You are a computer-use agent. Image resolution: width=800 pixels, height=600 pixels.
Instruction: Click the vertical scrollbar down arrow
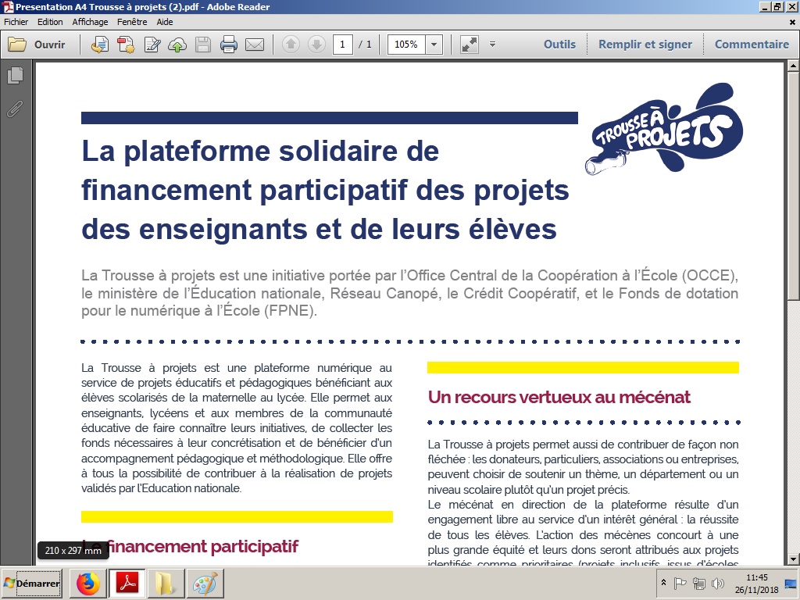pos(794,559)
